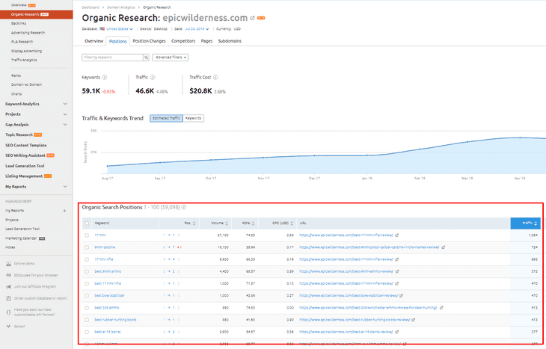This screenshot has height=349, width=546.
Task: Open the Jul 30, 2018 date dropdown
Action: click(x=197, y=29)
